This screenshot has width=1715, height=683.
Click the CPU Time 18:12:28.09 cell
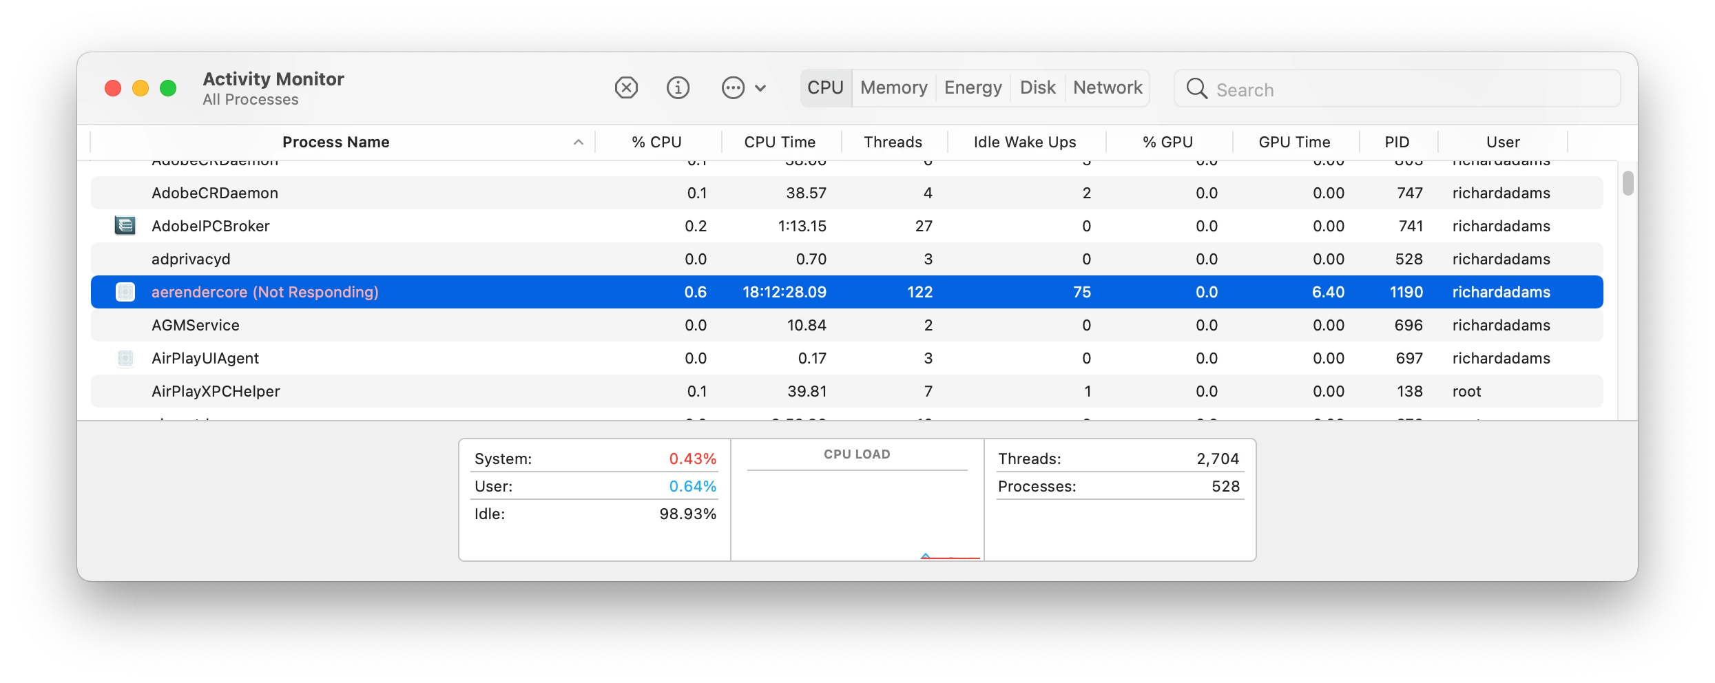click(x=784, y=292)
